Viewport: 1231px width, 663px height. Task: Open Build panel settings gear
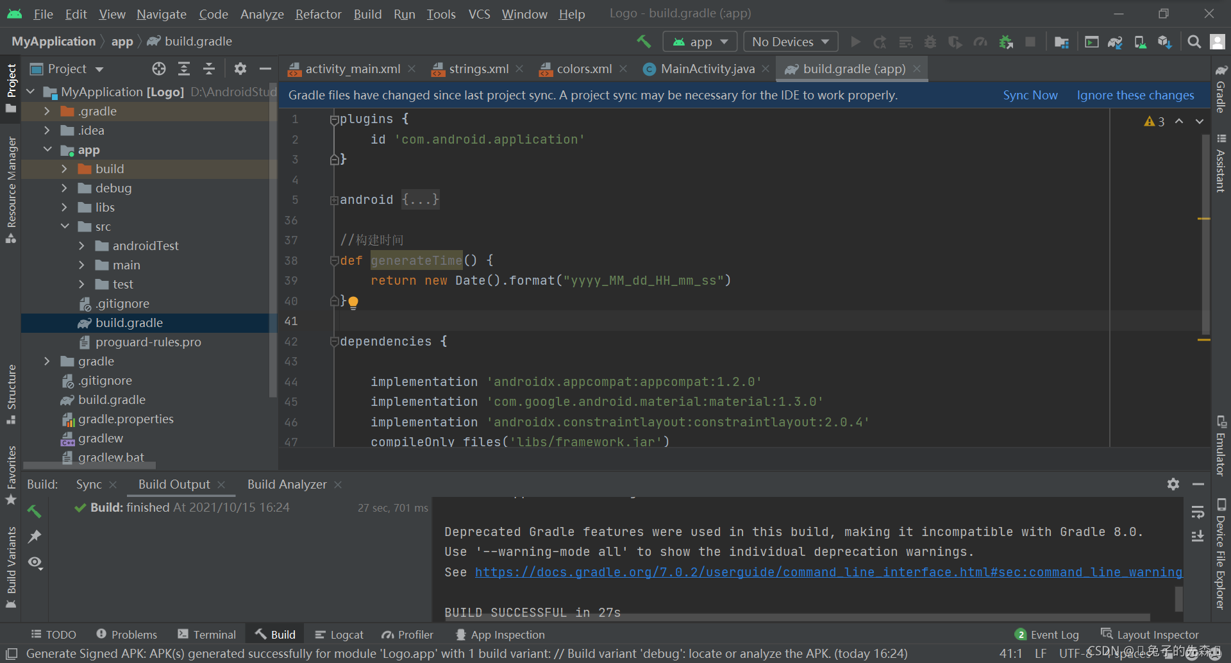point(1173,484)
